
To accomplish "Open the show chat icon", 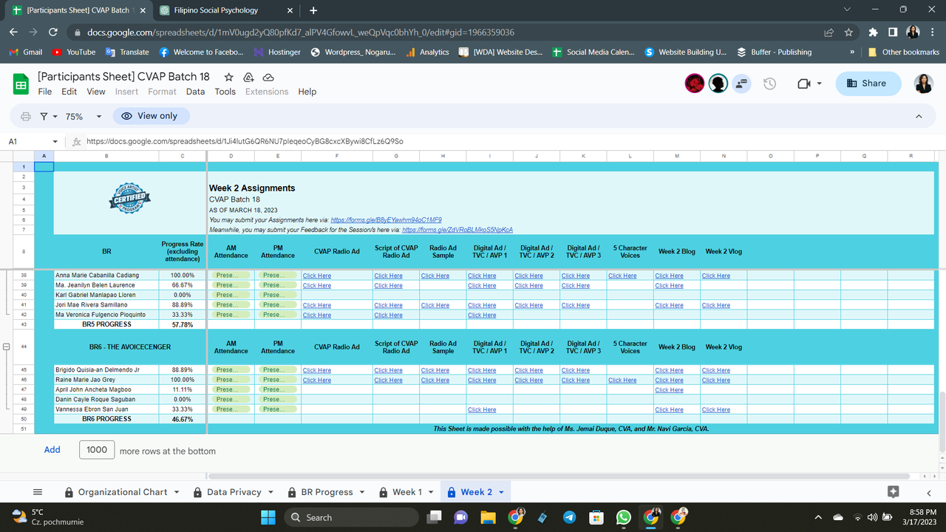I will [x=741, y=83].
